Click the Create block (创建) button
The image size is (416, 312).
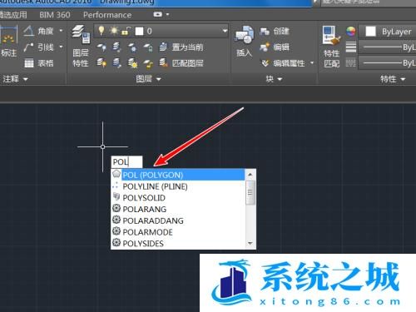tap(275, 32)
